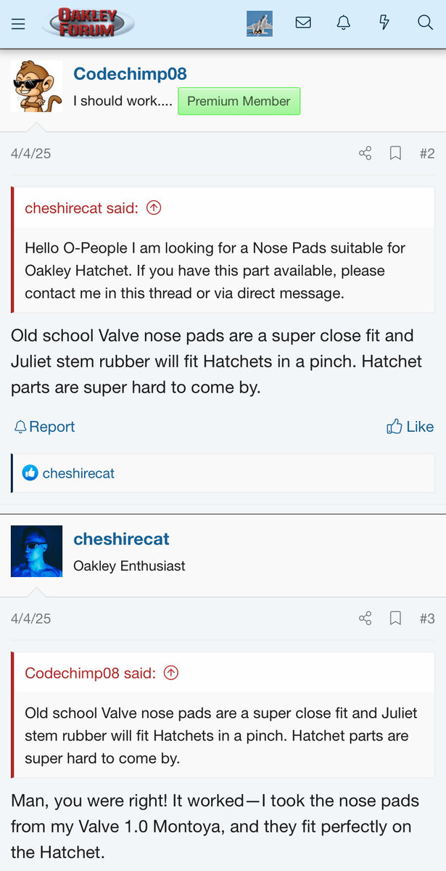Open the search magnifier icon

(x=426, y=23)
